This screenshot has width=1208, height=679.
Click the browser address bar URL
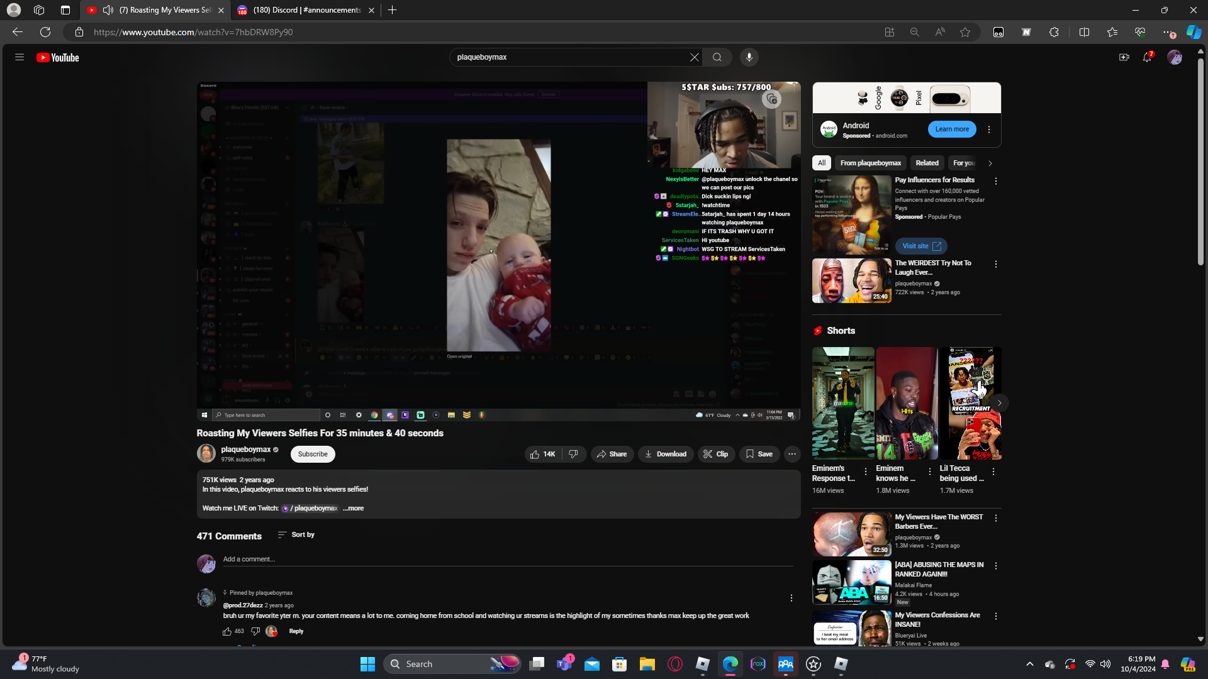click(x=194, y=32)
